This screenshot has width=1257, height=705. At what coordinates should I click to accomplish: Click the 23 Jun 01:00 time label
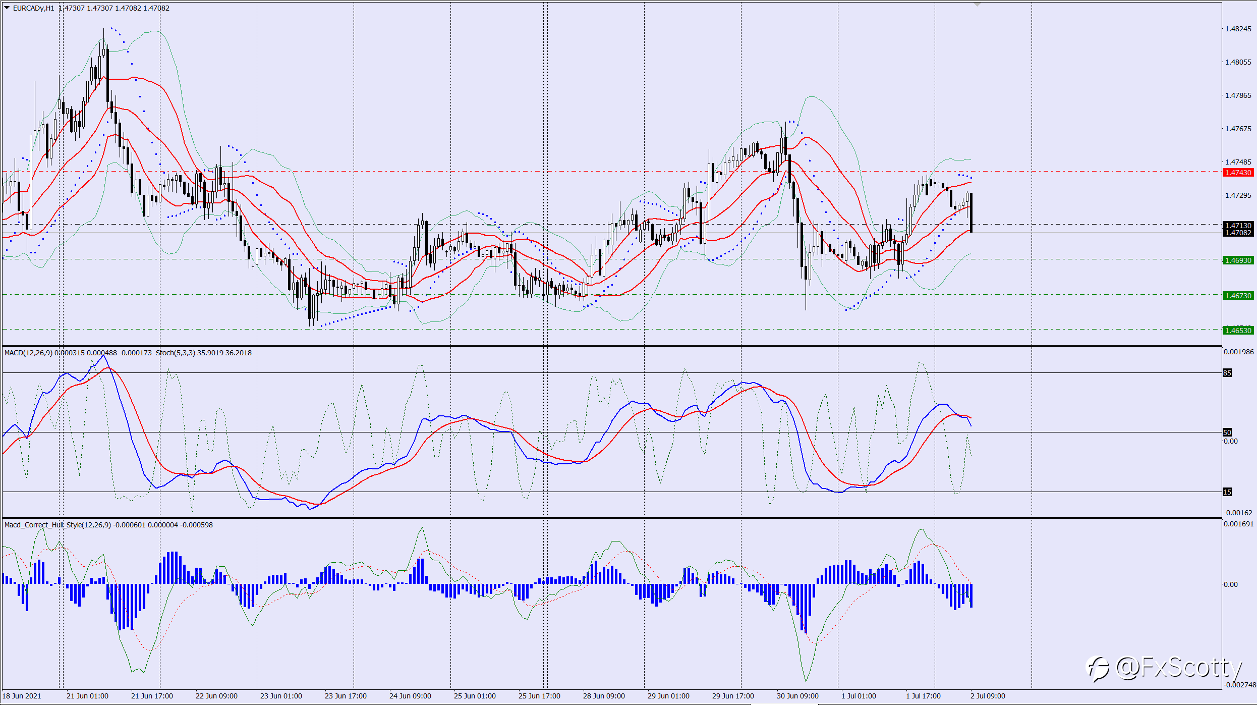coord(281,696)
